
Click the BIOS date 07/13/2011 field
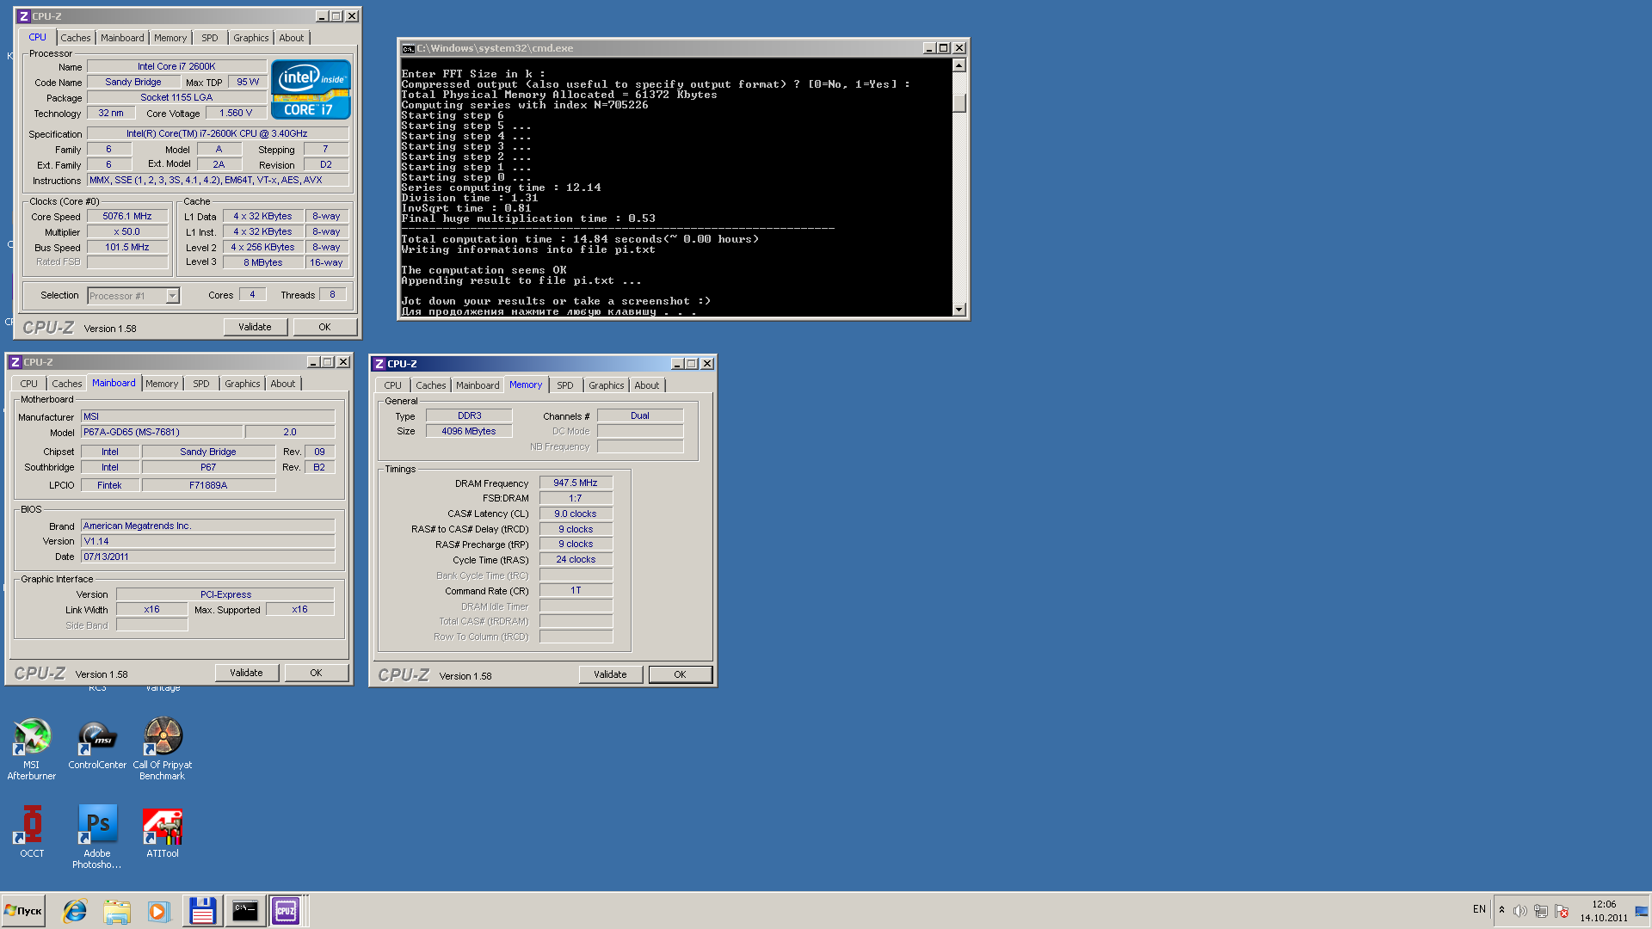[208, 557]
